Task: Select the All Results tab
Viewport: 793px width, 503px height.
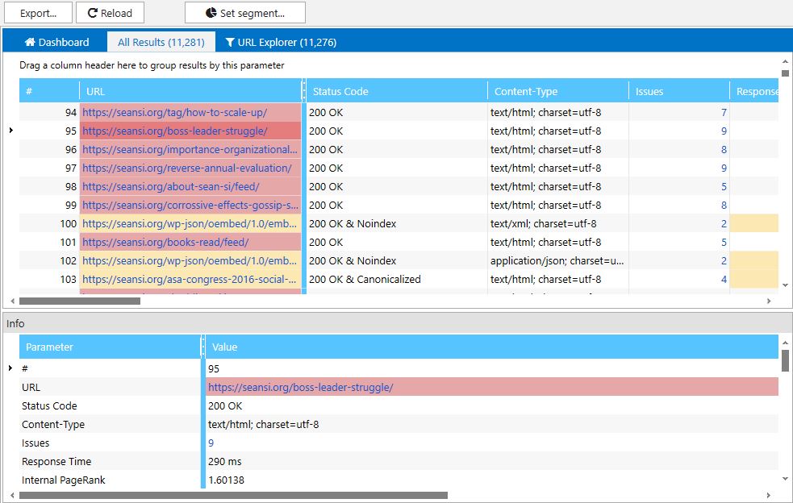Action: tap(161, 42)
